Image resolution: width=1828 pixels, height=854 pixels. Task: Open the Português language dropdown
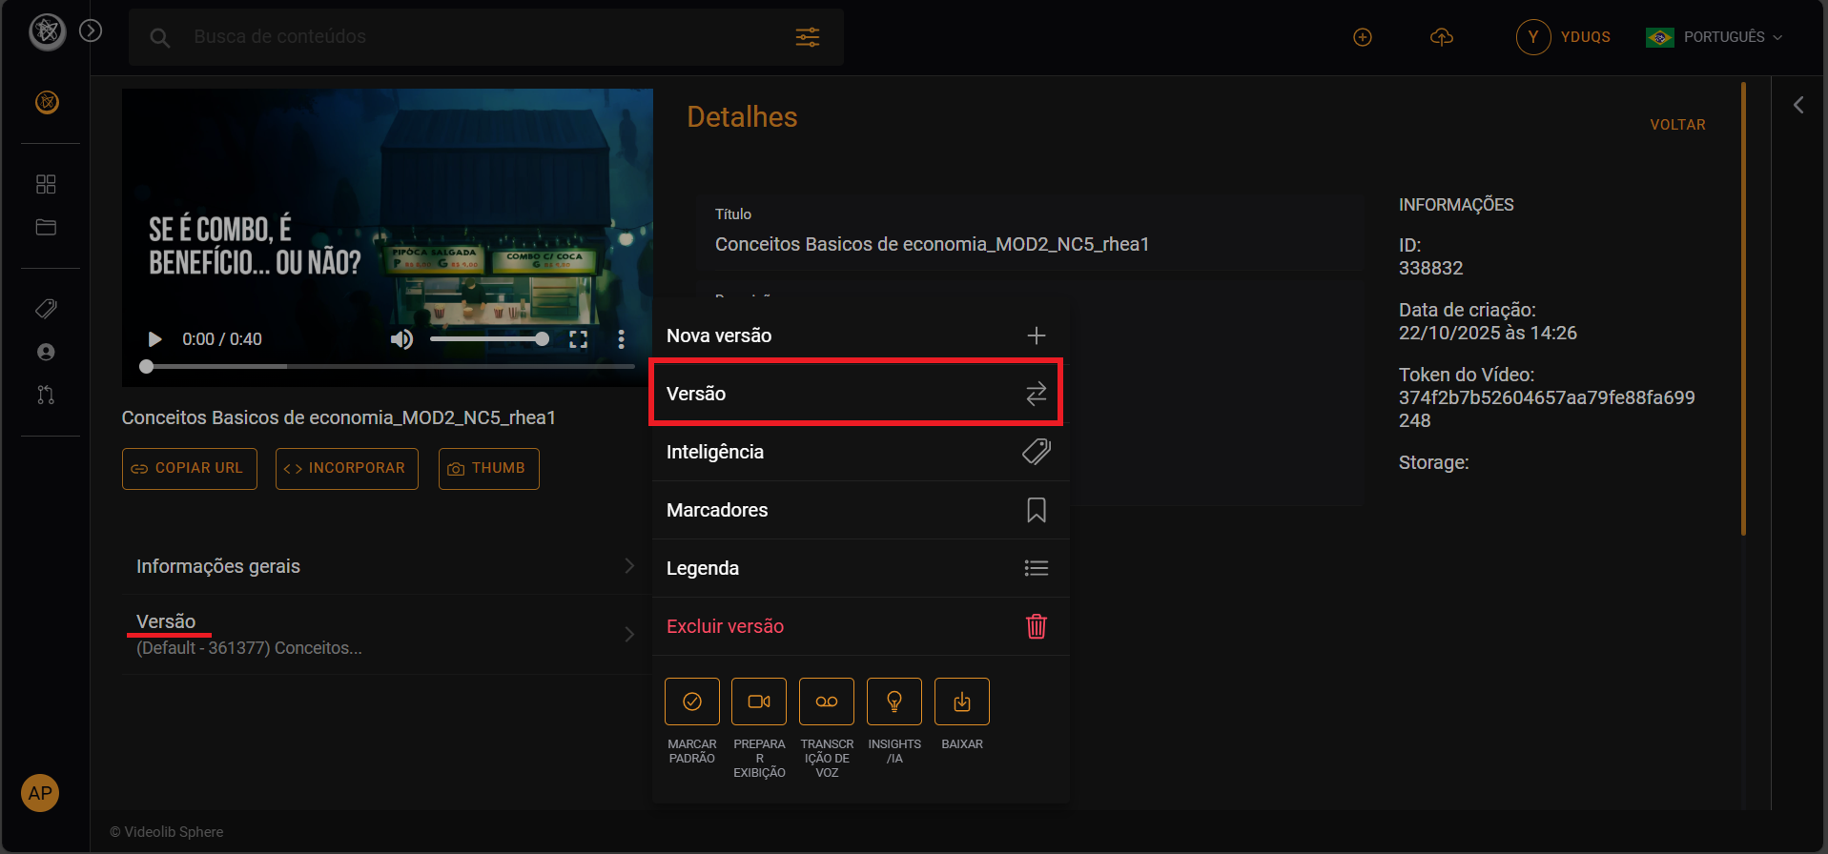pyautogui.click(x=1714, y=37)
